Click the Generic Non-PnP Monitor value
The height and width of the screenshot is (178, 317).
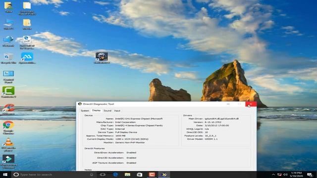130,142
